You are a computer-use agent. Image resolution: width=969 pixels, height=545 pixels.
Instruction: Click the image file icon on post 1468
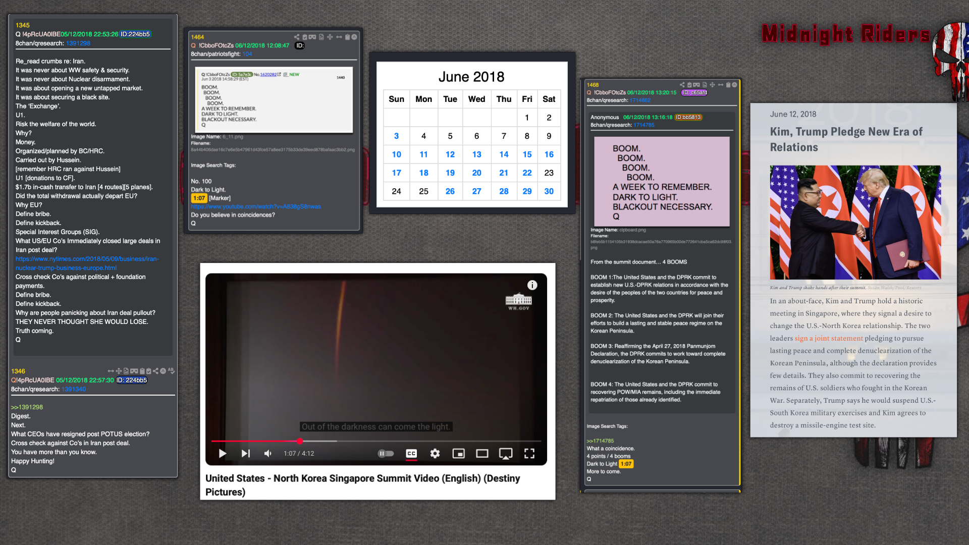click(705, 85)
